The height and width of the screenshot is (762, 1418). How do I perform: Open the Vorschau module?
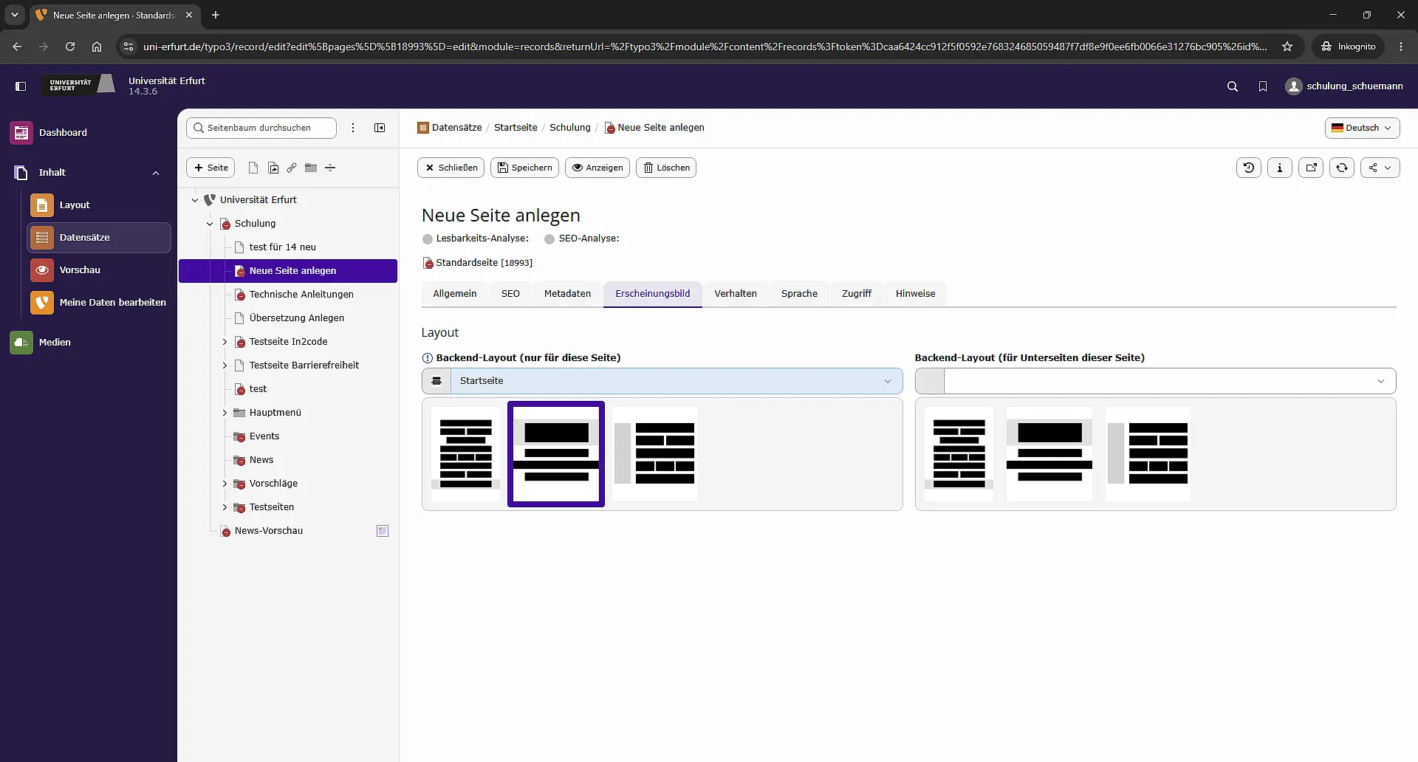[99, 270]
